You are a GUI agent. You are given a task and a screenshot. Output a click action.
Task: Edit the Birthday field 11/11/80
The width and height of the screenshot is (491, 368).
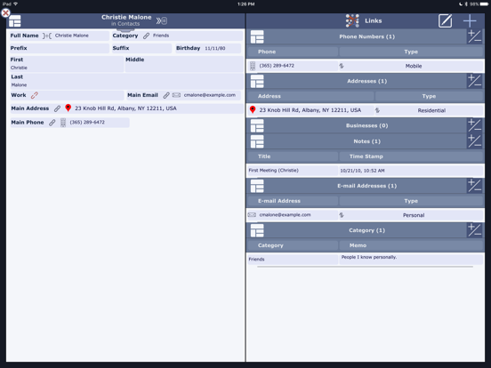tap(208, 48)
